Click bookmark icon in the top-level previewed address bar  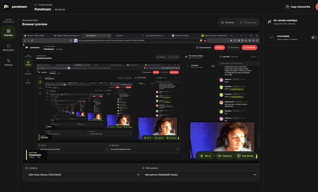(x=71, y=41)
